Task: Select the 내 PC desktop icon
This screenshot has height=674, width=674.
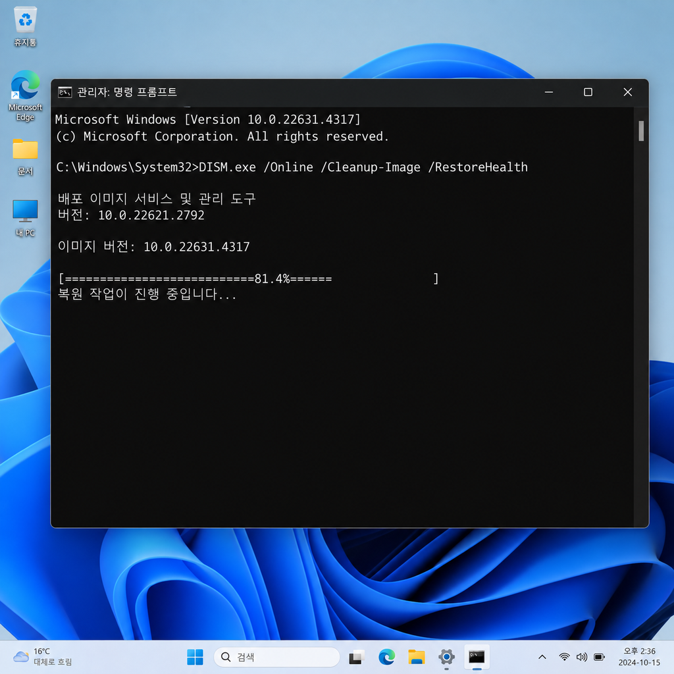Action: (26, 218)
